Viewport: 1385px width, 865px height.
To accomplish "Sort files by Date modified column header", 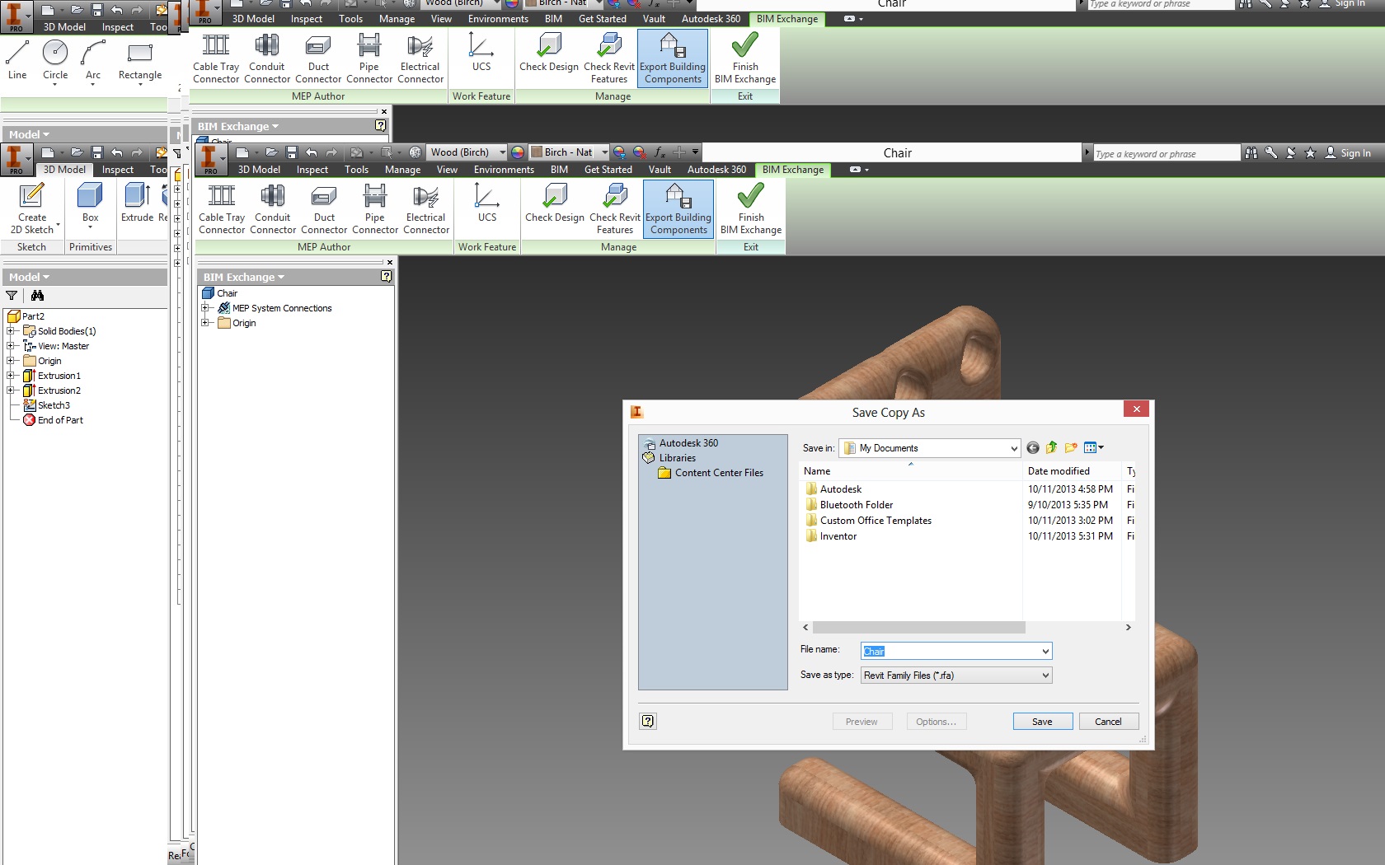I will pos(1071,471).
